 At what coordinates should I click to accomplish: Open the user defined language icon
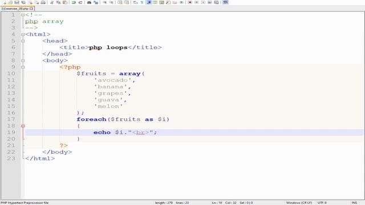(155, 2)
